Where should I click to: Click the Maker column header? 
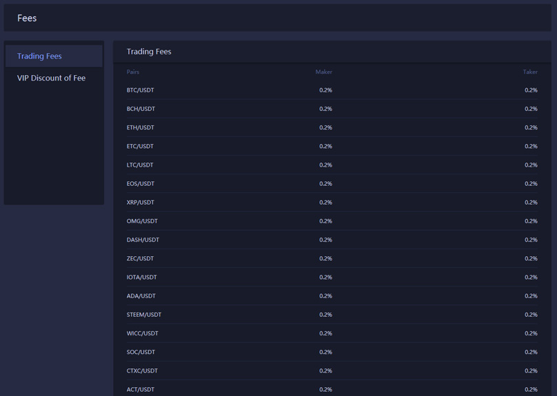click(x=323, y=72)
